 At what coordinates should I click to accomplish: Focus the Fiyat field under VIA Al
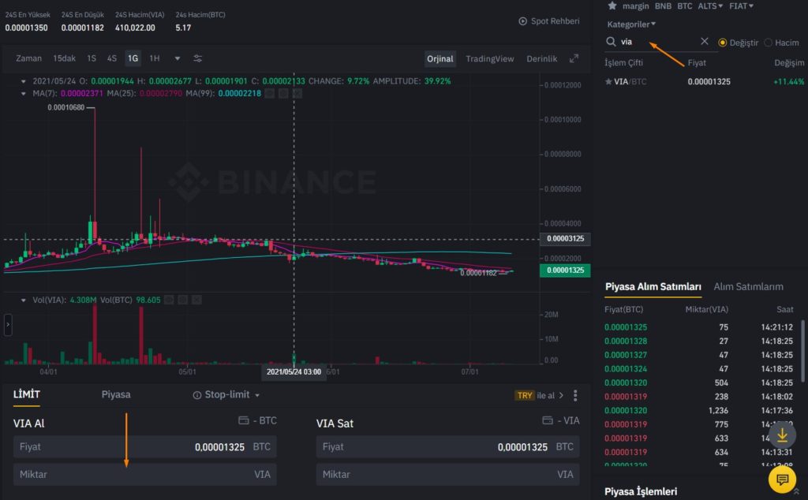[x=145, y=447]
